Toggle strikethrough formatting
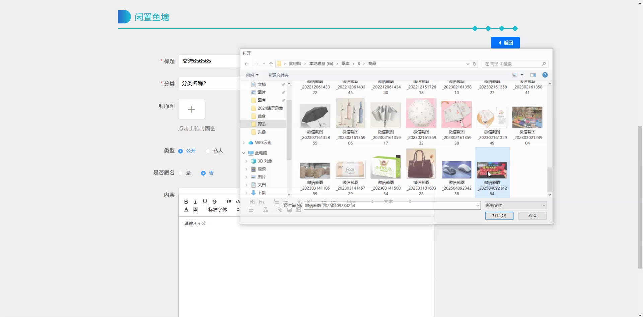The height and width of the screenshot is (317, 643). [x=214, y=202]
